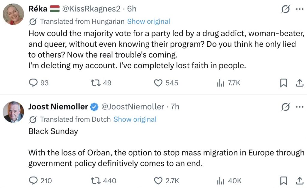View analytics on Joost's 40K views post
This screenshot has width=307, height=188.
click(x=221, y=180)
